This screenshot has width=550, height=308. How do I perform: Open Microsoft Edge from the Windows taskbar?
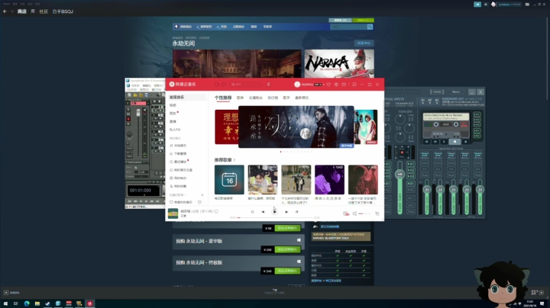(27, 303)
